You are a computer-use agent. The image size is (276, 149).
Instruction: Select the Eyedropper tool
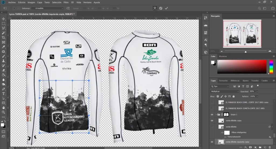[x=3, y=47]
